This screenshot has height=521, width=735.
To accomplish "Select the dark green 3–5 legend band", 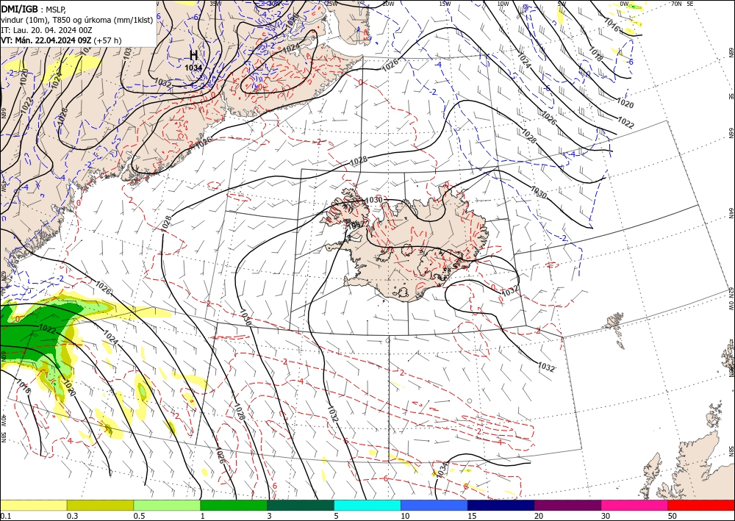I will [x=301, y=505].
